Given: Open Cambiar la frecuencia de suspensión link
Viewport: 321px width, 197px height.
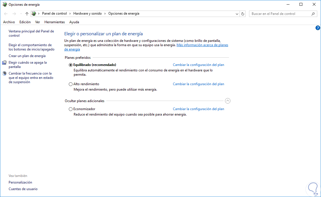Looking at the screenshot, I should coord(31,78).
